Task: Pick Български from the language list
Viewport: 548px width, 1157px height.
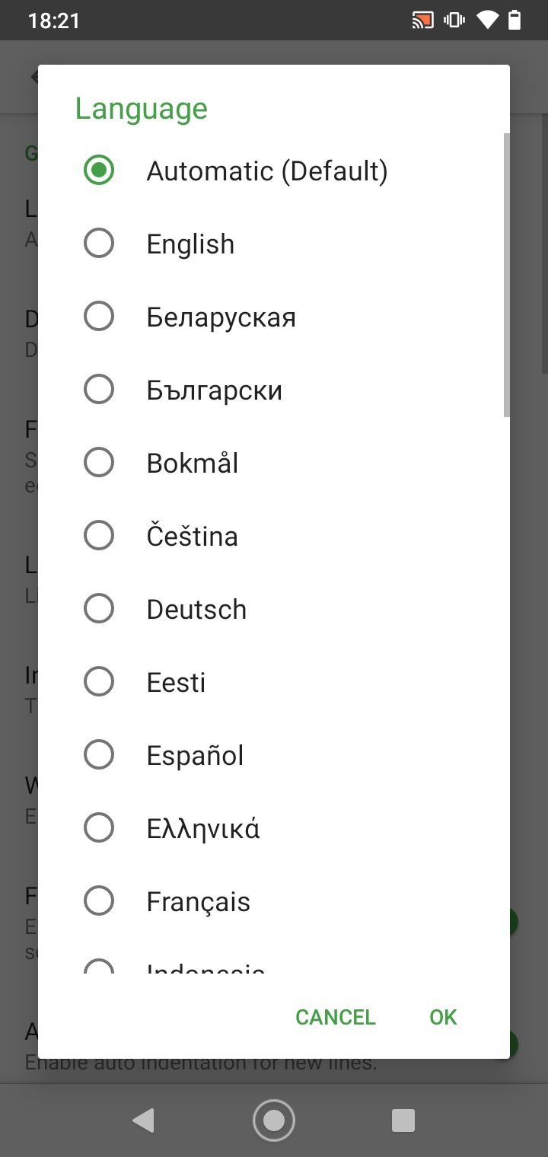Action: pyautogui.click(x=274, y=390)
